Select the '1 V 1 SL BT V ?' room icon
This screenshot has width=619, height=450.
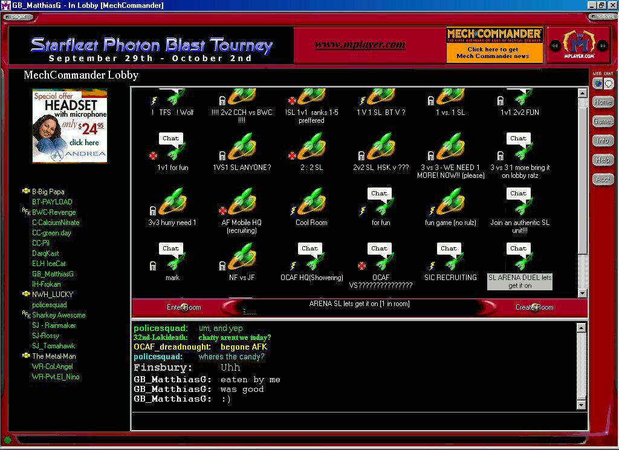(x=381, y=97)
